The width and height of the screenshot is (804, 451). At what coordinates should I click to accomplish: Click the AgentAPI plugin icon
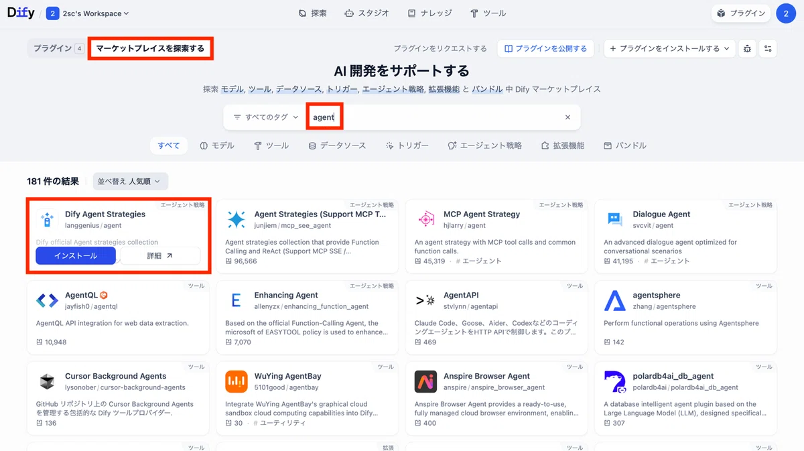425,300
